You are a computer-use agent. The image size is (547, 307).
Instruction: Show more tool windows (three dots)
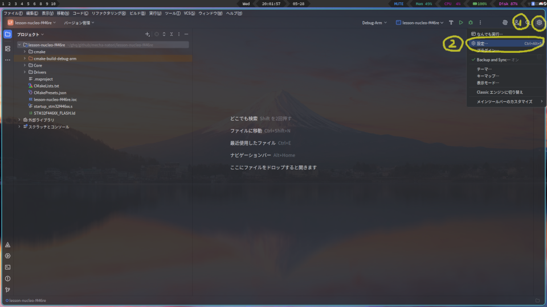pos(7,60)
